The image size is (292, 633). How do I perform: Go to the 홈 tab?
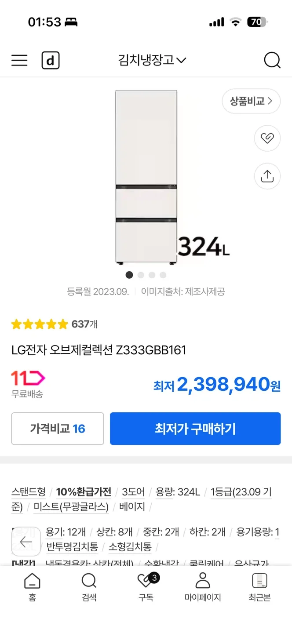coord(32,587)
